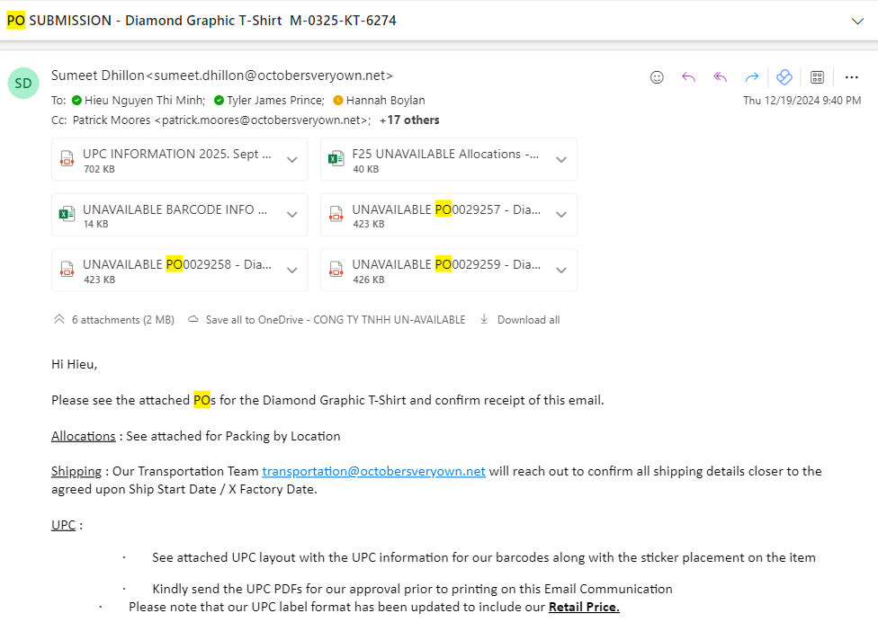Open the UNAVAILABLE BARCODE INFO Excel attachment
878x631 pixels.
(168, 215)
